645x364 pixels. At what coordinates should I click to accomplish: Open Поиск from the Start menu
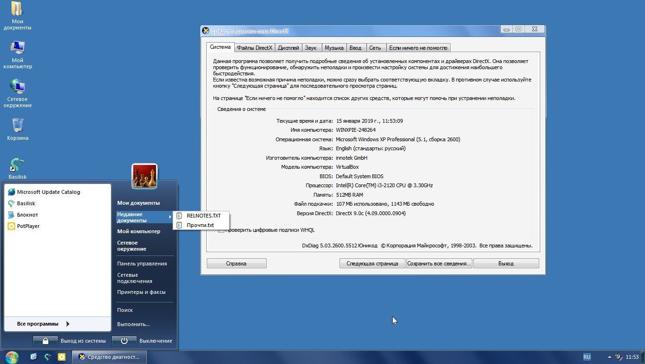[x=125, y=310]
